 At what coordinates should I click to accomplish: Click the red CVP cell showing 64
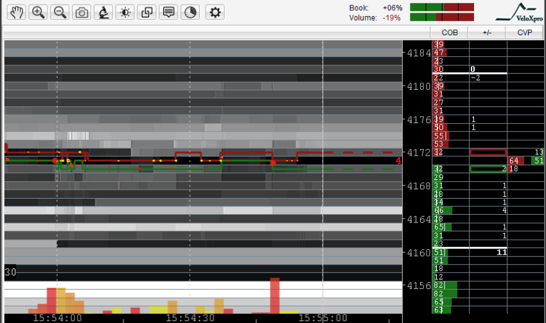pos(516,161)
